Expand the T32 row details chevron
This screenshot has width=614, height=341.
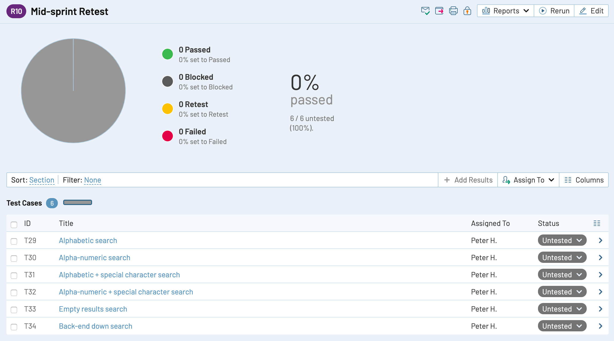(x=601, y=292)
